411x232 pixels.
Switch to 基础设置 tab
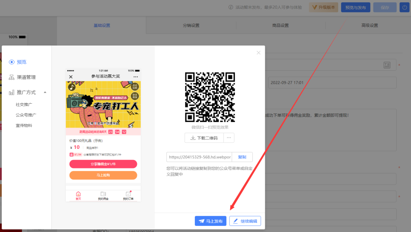102,25
